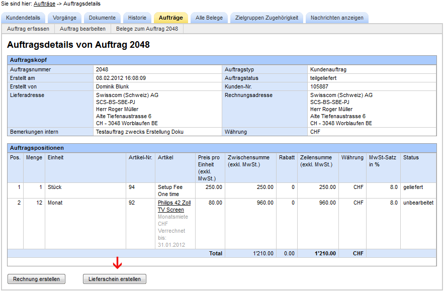445x292 pixels.
Task: Select the Auftrag erfassen sub-tab
Action: (x=28, y=29)
